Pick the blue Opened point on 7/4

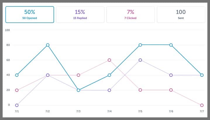click(109, 75)
